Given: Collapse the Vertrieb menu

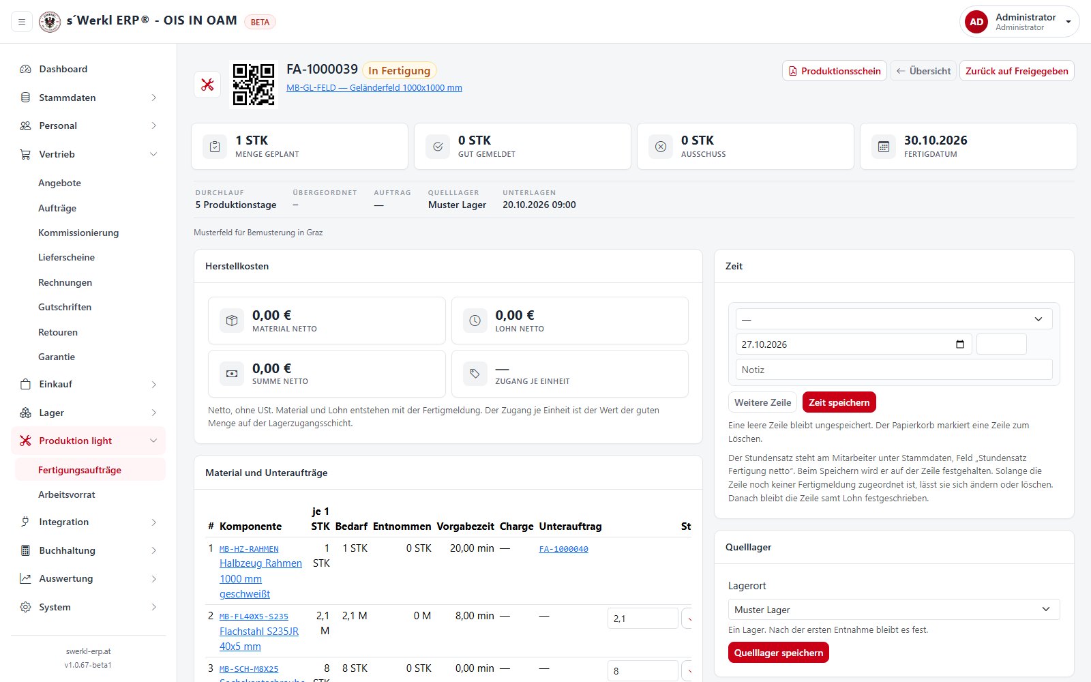Looking at the screenshot, I should click(x=89, y=154).
